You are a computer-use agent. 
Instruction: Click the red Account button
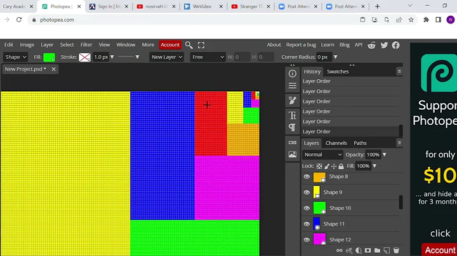170,45
